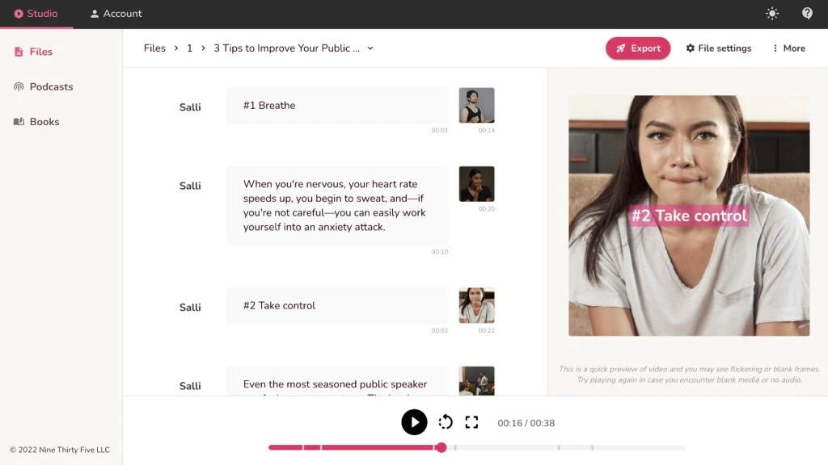Image resolution: width=828 pixels, height=465 pixels.
Task: Enter fullscreen with the expand icon
Action: pos(472,422)
